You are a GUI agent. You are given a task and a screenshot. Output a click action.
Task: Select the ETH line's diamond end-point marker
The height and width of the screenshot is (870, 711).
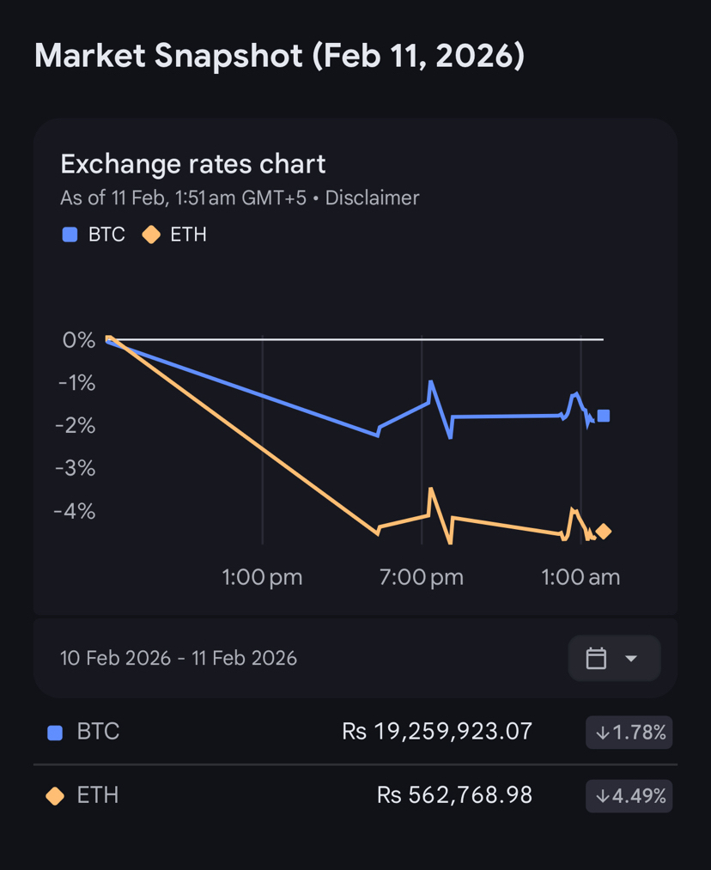[604, 532]
